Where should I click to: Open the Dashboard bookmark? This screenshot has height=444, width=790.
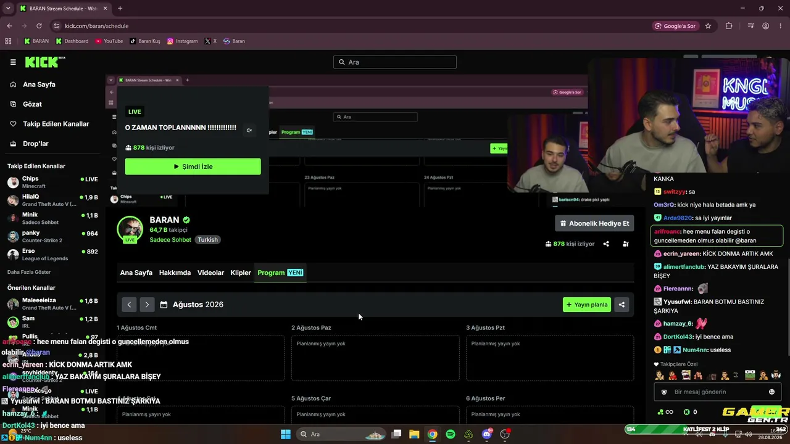tap(72, 41)
